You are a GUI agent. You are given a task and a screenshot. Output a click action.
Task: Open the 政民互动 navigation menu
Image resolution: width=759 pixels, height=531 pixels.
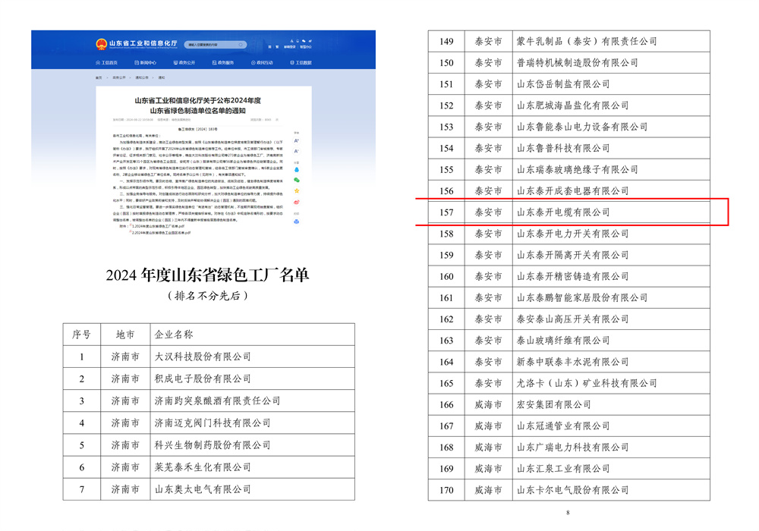(264, 62)
